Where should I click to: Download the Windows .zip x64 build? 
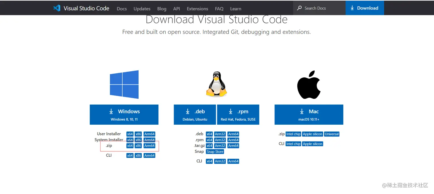click(130, 146)
